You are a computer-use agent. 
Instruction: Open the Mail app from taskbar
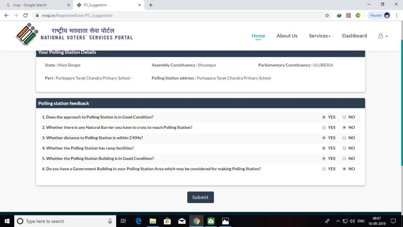point(182,221)
